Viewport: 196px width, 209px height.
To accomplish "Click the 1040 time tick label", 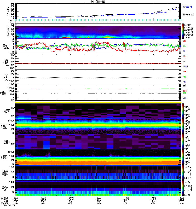I will [x=70, y=204].
